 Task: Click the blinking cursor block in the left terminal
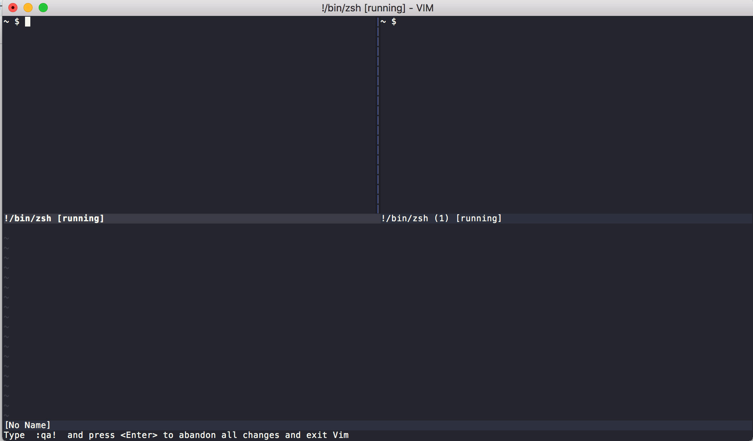[27, 22]
